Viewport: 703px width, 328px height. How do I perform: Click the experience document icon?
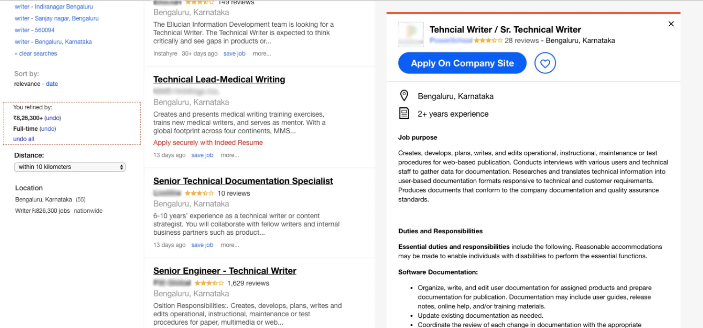404,113
